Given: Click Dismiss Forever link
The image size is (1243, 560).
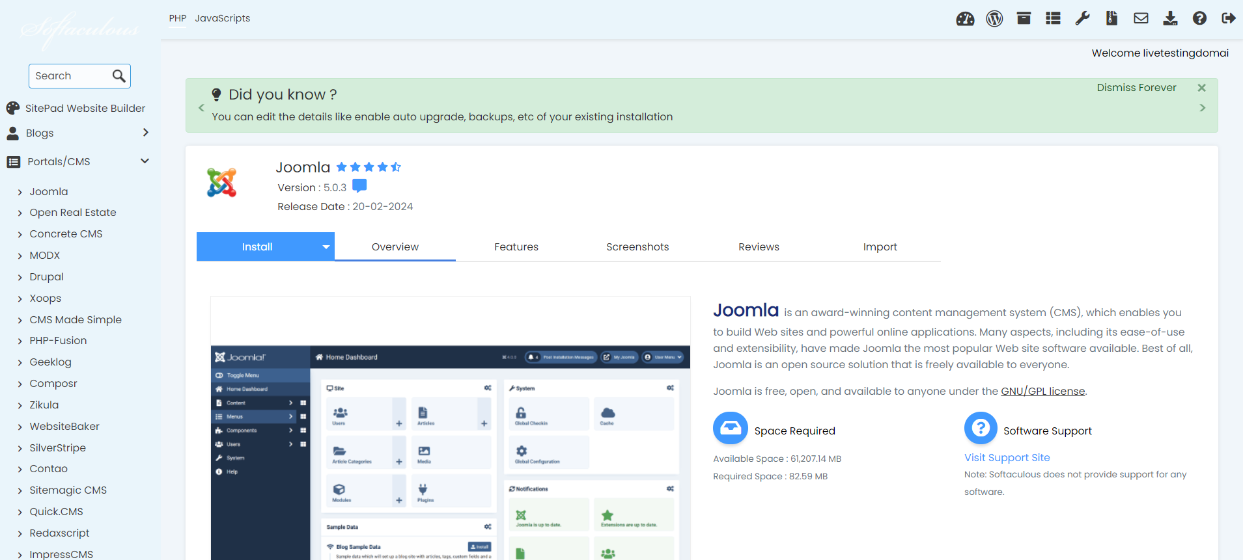Looking at the screenshot, I should click(x=1136, y=88).
